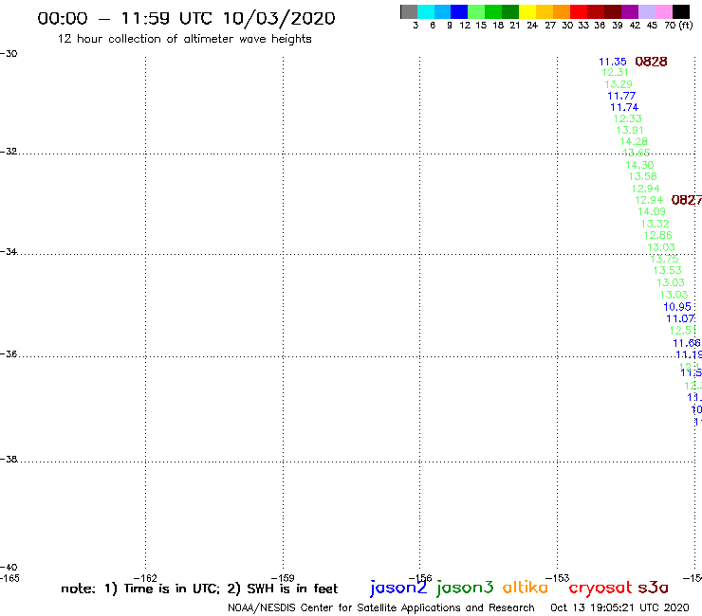Select the light green legend swatch

tap(476, 11)
